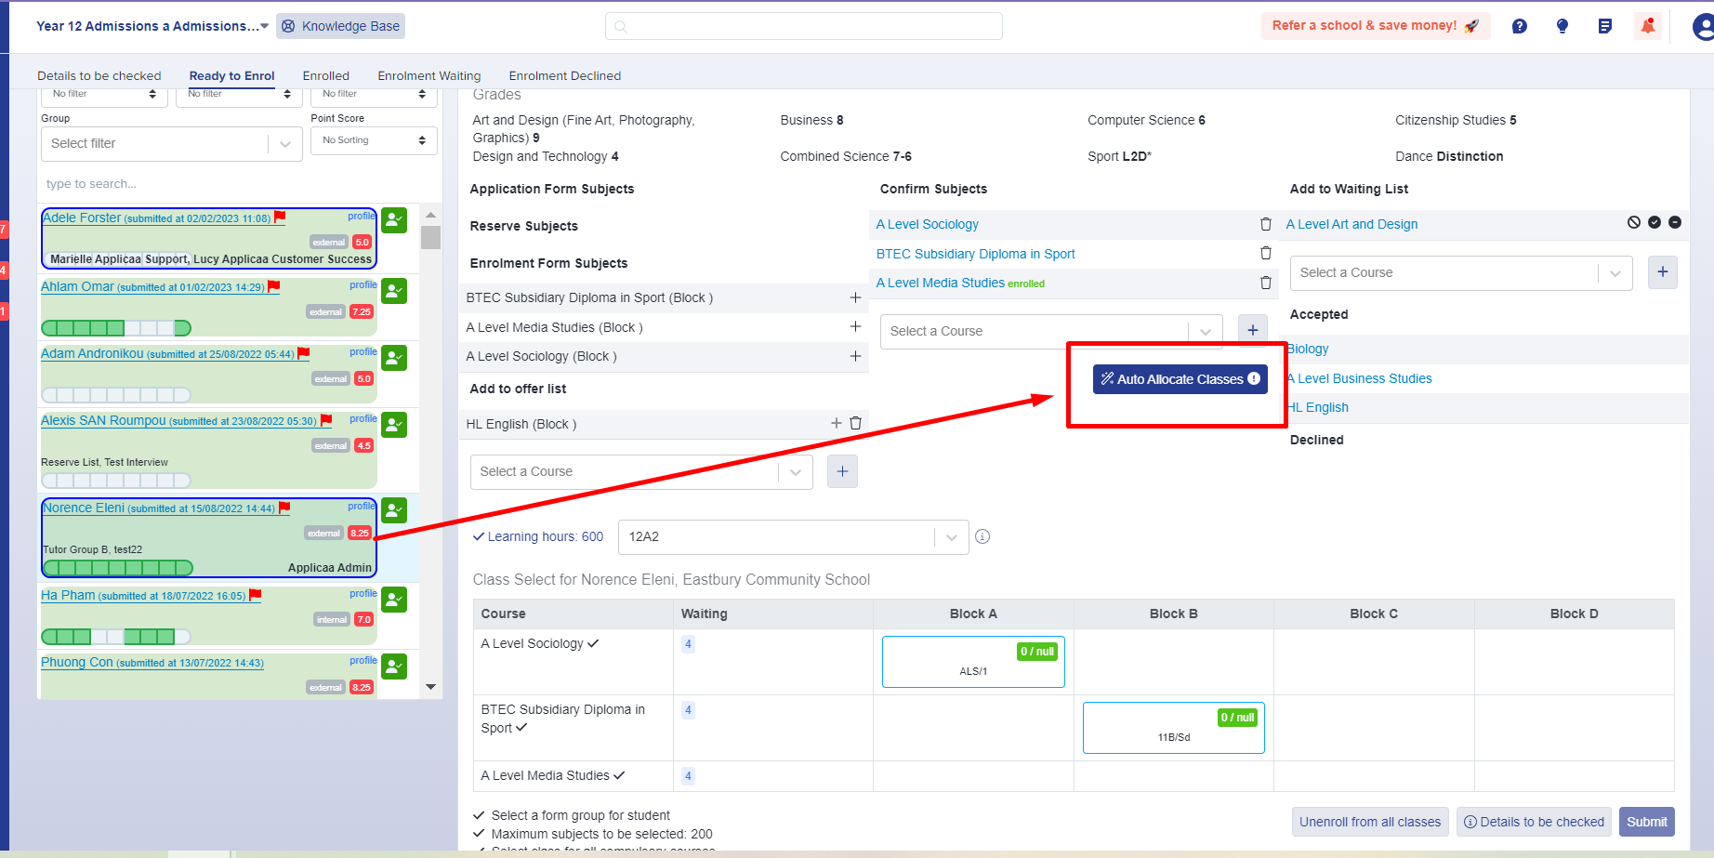
Task: Click the type to search student field
Action: coord(239,184)
